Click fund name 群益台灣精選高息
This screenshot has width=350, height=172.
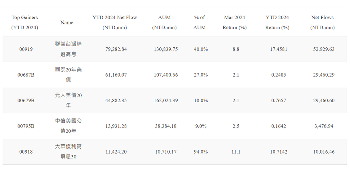pyautogui.click(x=68, y=49)
